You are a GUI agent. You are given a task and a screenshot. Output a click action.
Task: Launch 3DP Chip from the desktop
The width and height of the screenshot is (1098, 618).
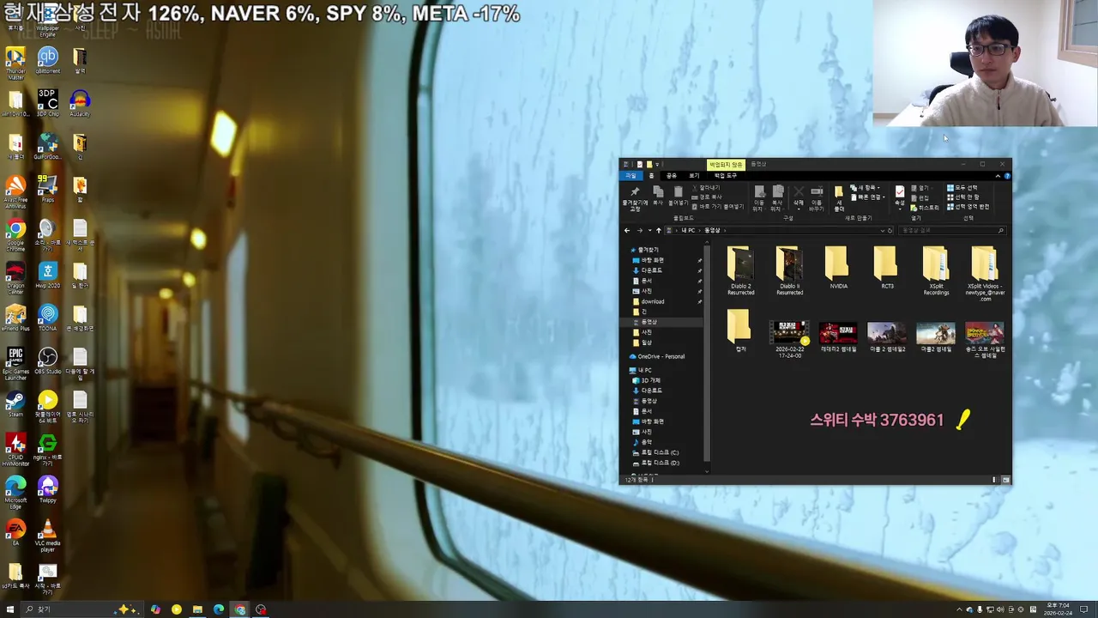(47, 103)
